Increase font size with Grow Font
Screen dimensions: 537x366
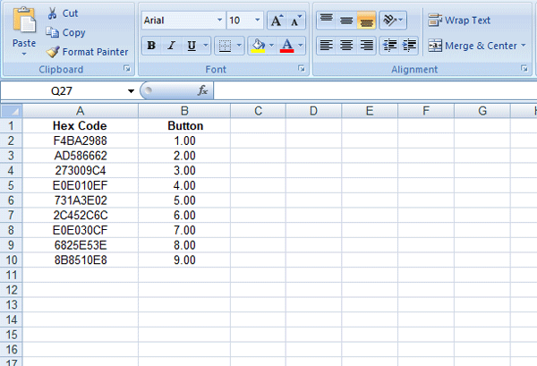[x=277, y=21]
